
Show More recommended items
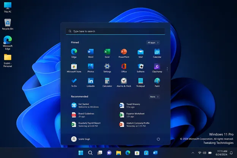click(x=154, y=97)
